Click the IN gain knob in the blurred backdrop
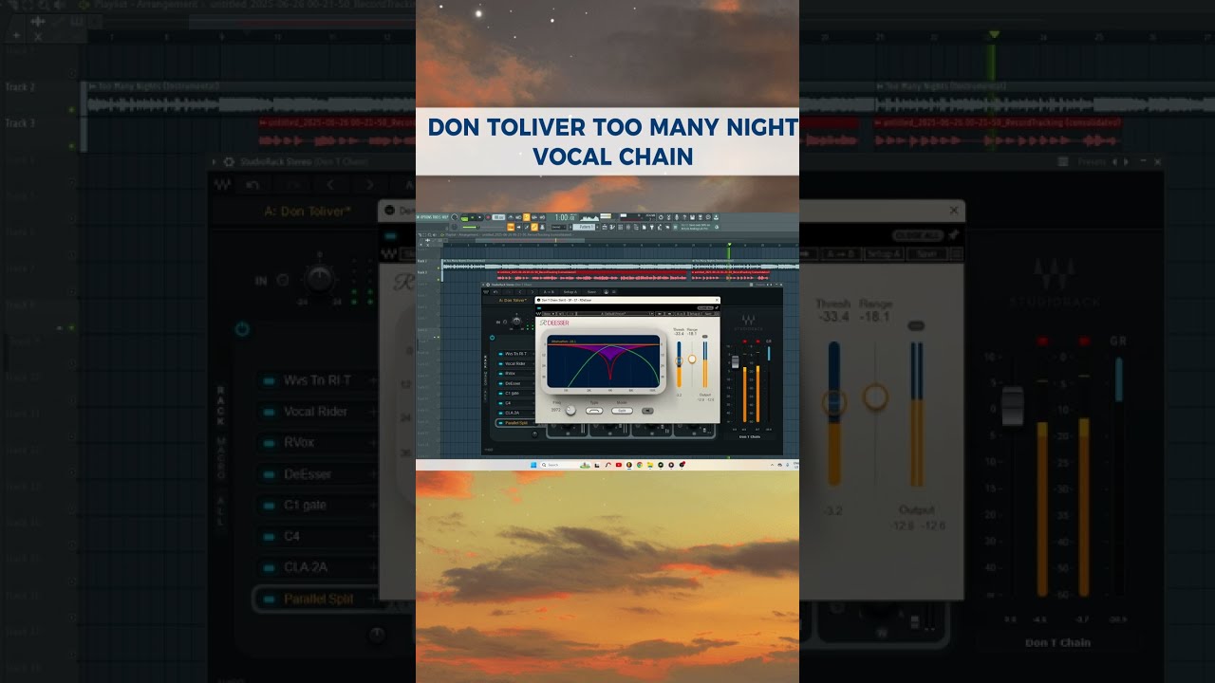 point(320,279)
